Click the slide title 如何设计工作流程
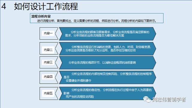Viewport: 192px width, 108px height. (46, 6)
